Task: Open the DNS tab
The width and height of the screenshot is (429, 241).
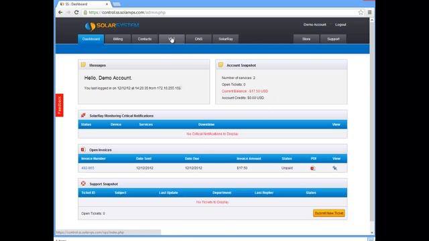Action: point(198,39)
